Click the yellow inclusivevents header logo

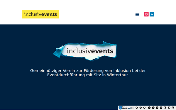(x=40, y=14)
